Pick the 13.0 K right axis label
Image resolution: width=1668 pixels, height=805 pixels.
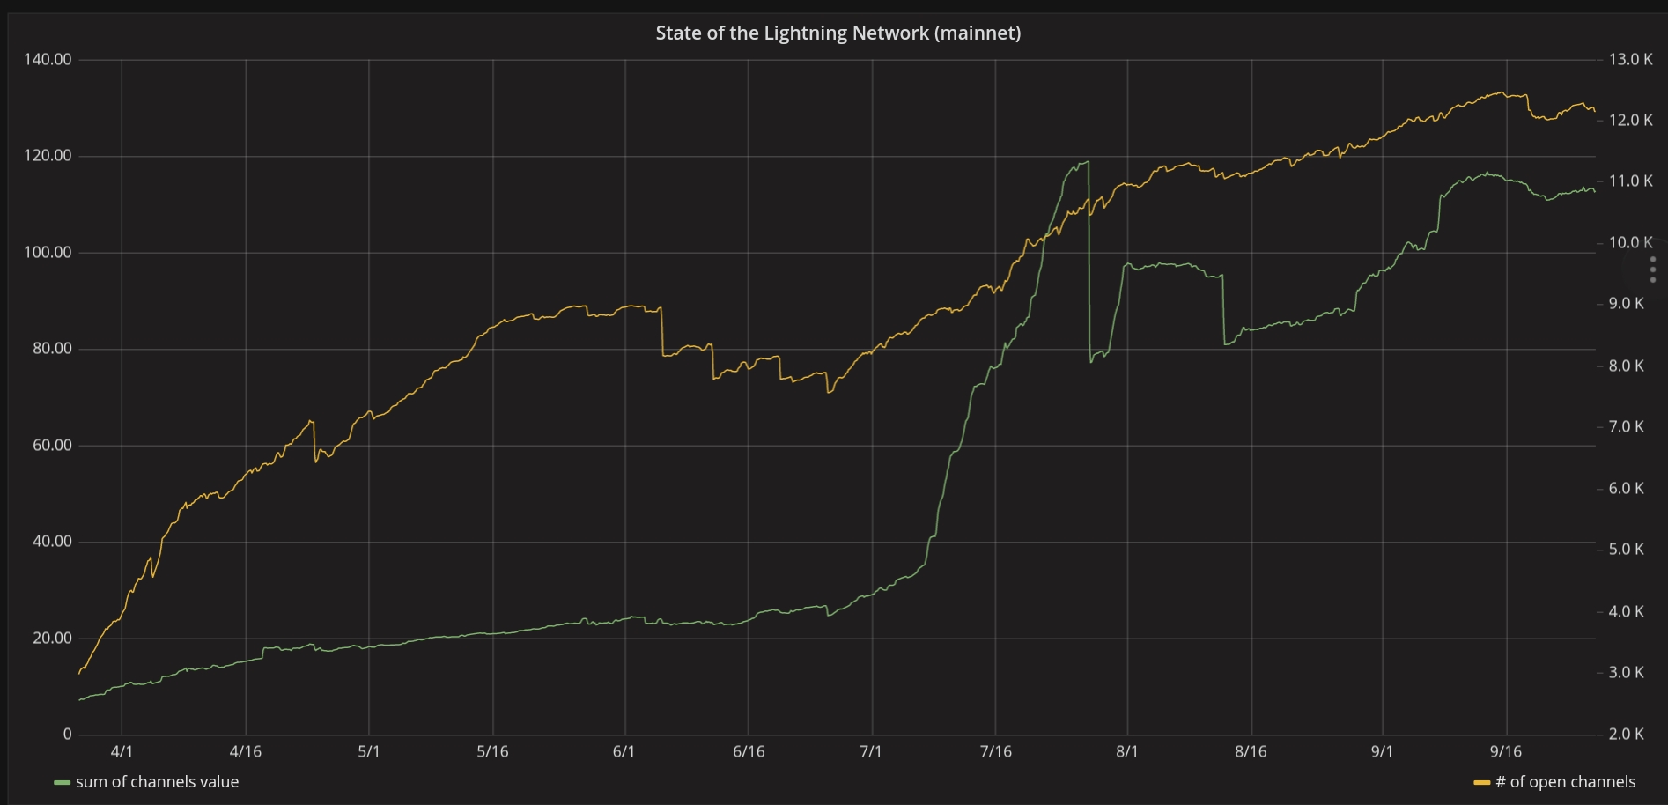(1630, 60)
